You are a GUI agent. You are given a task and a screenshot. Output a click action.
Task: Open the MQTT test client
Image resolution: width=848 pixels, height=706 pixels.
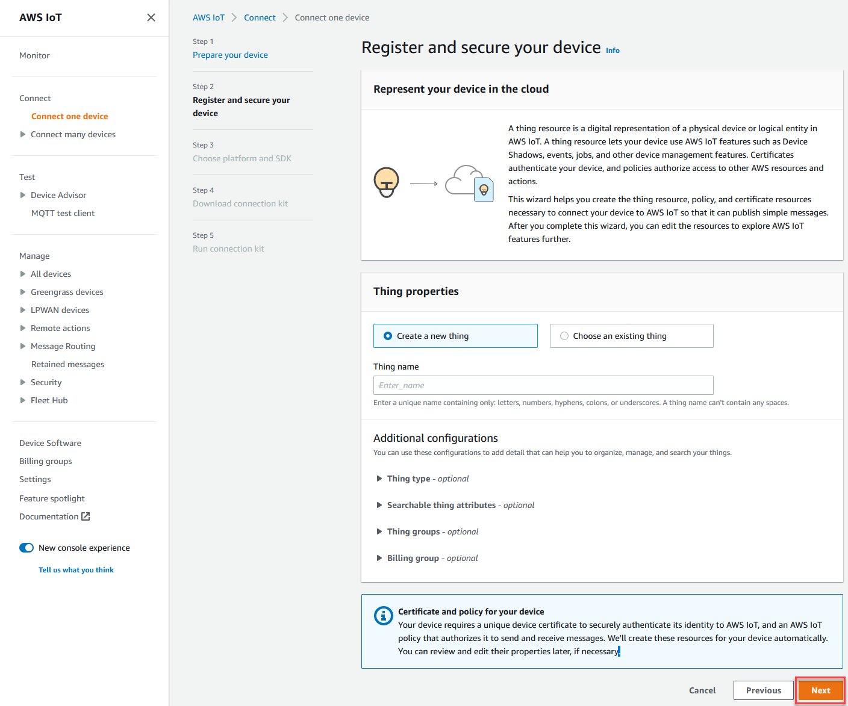click(63, 212)
